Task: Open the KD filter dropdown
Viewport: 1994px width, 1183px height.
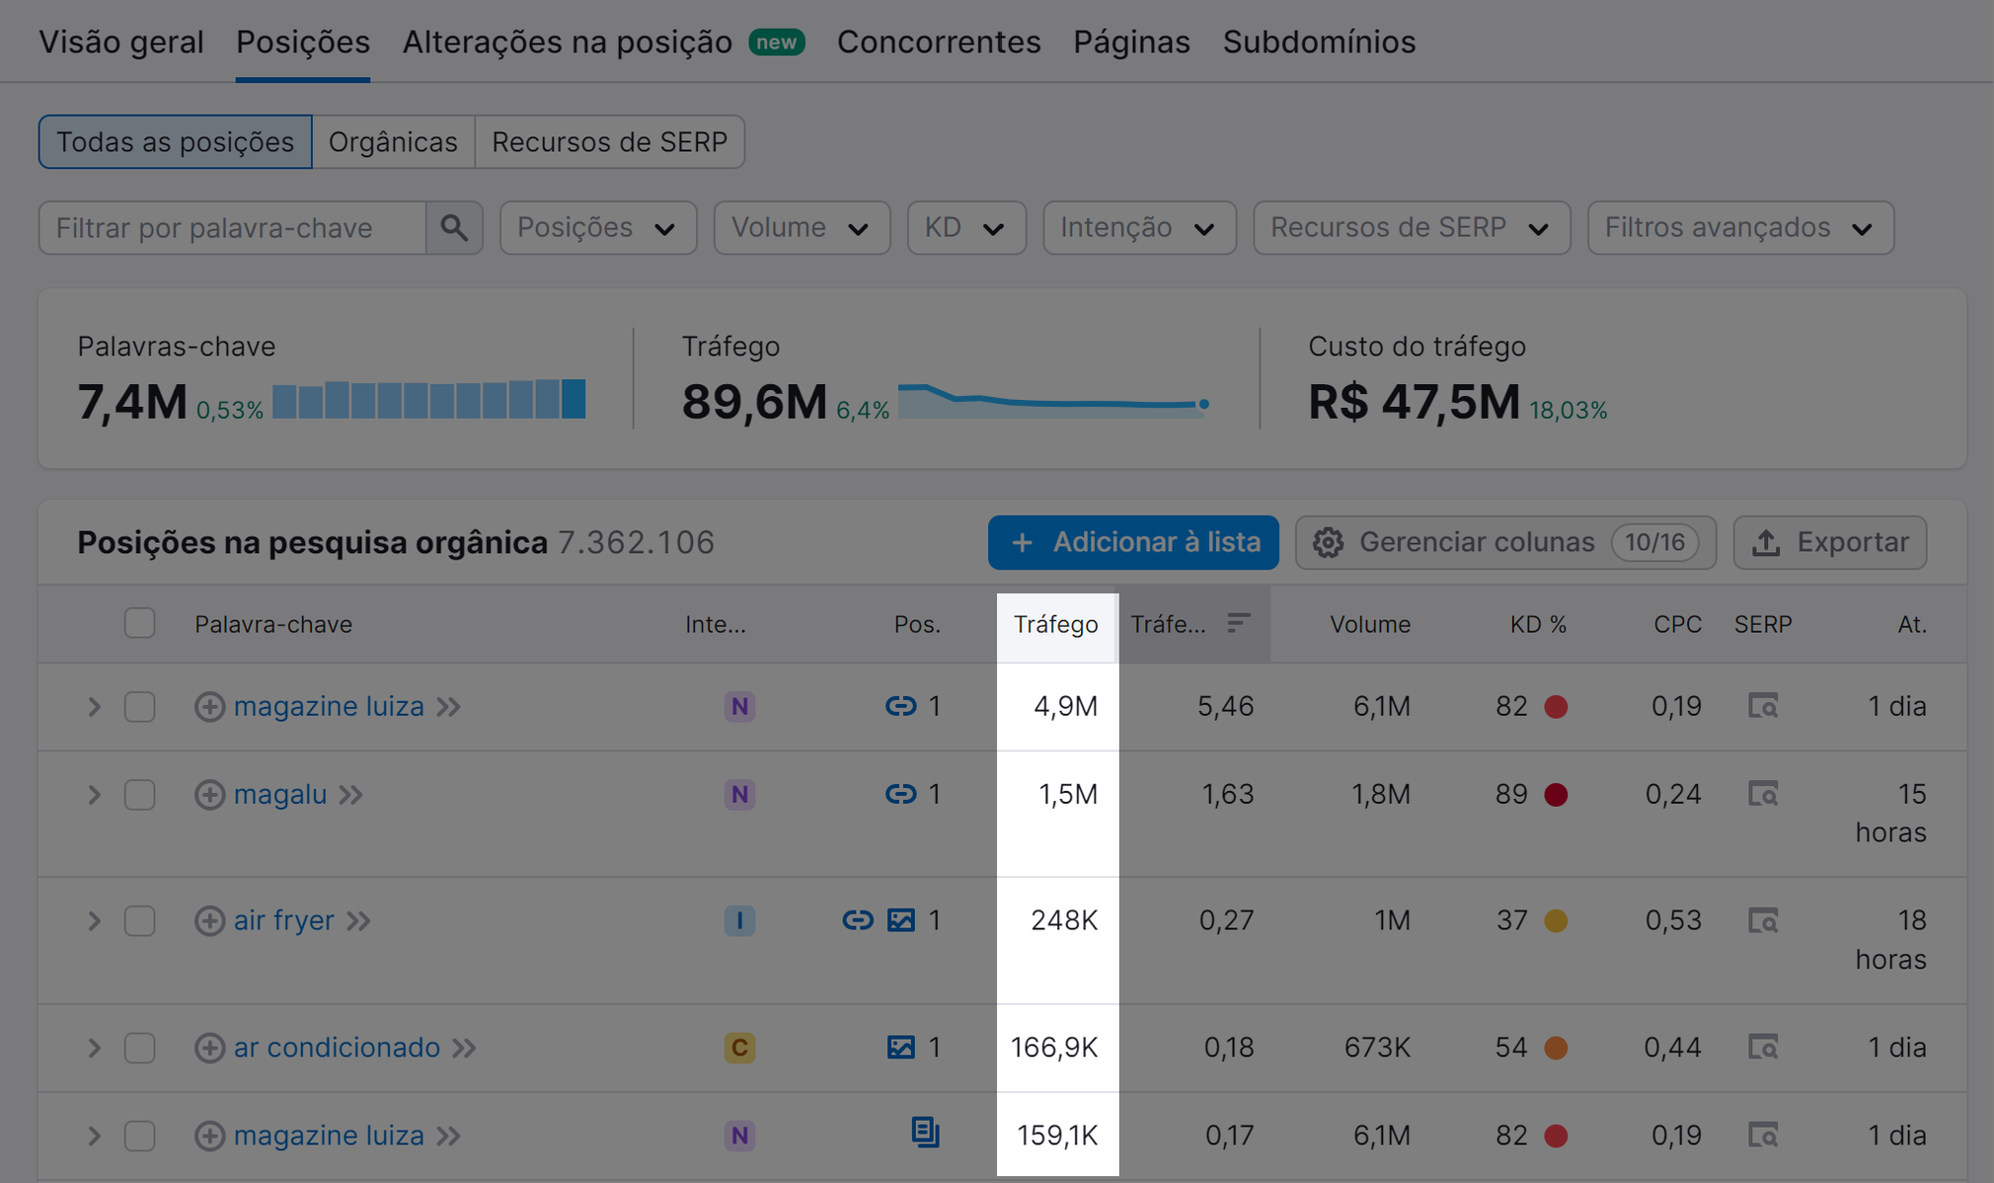Action: (966, 228)
